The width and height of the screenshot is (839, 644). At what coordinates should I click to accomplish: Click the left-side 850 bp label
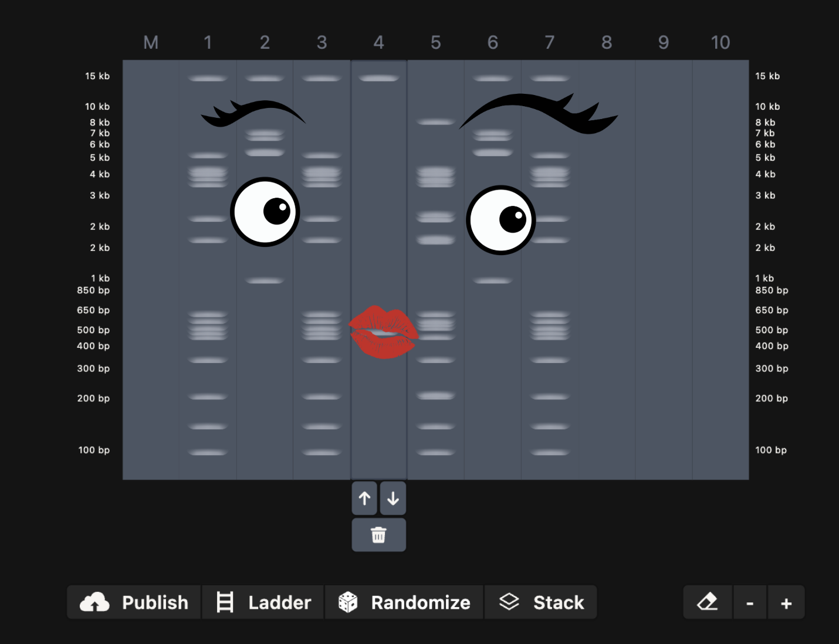point(93,290)
